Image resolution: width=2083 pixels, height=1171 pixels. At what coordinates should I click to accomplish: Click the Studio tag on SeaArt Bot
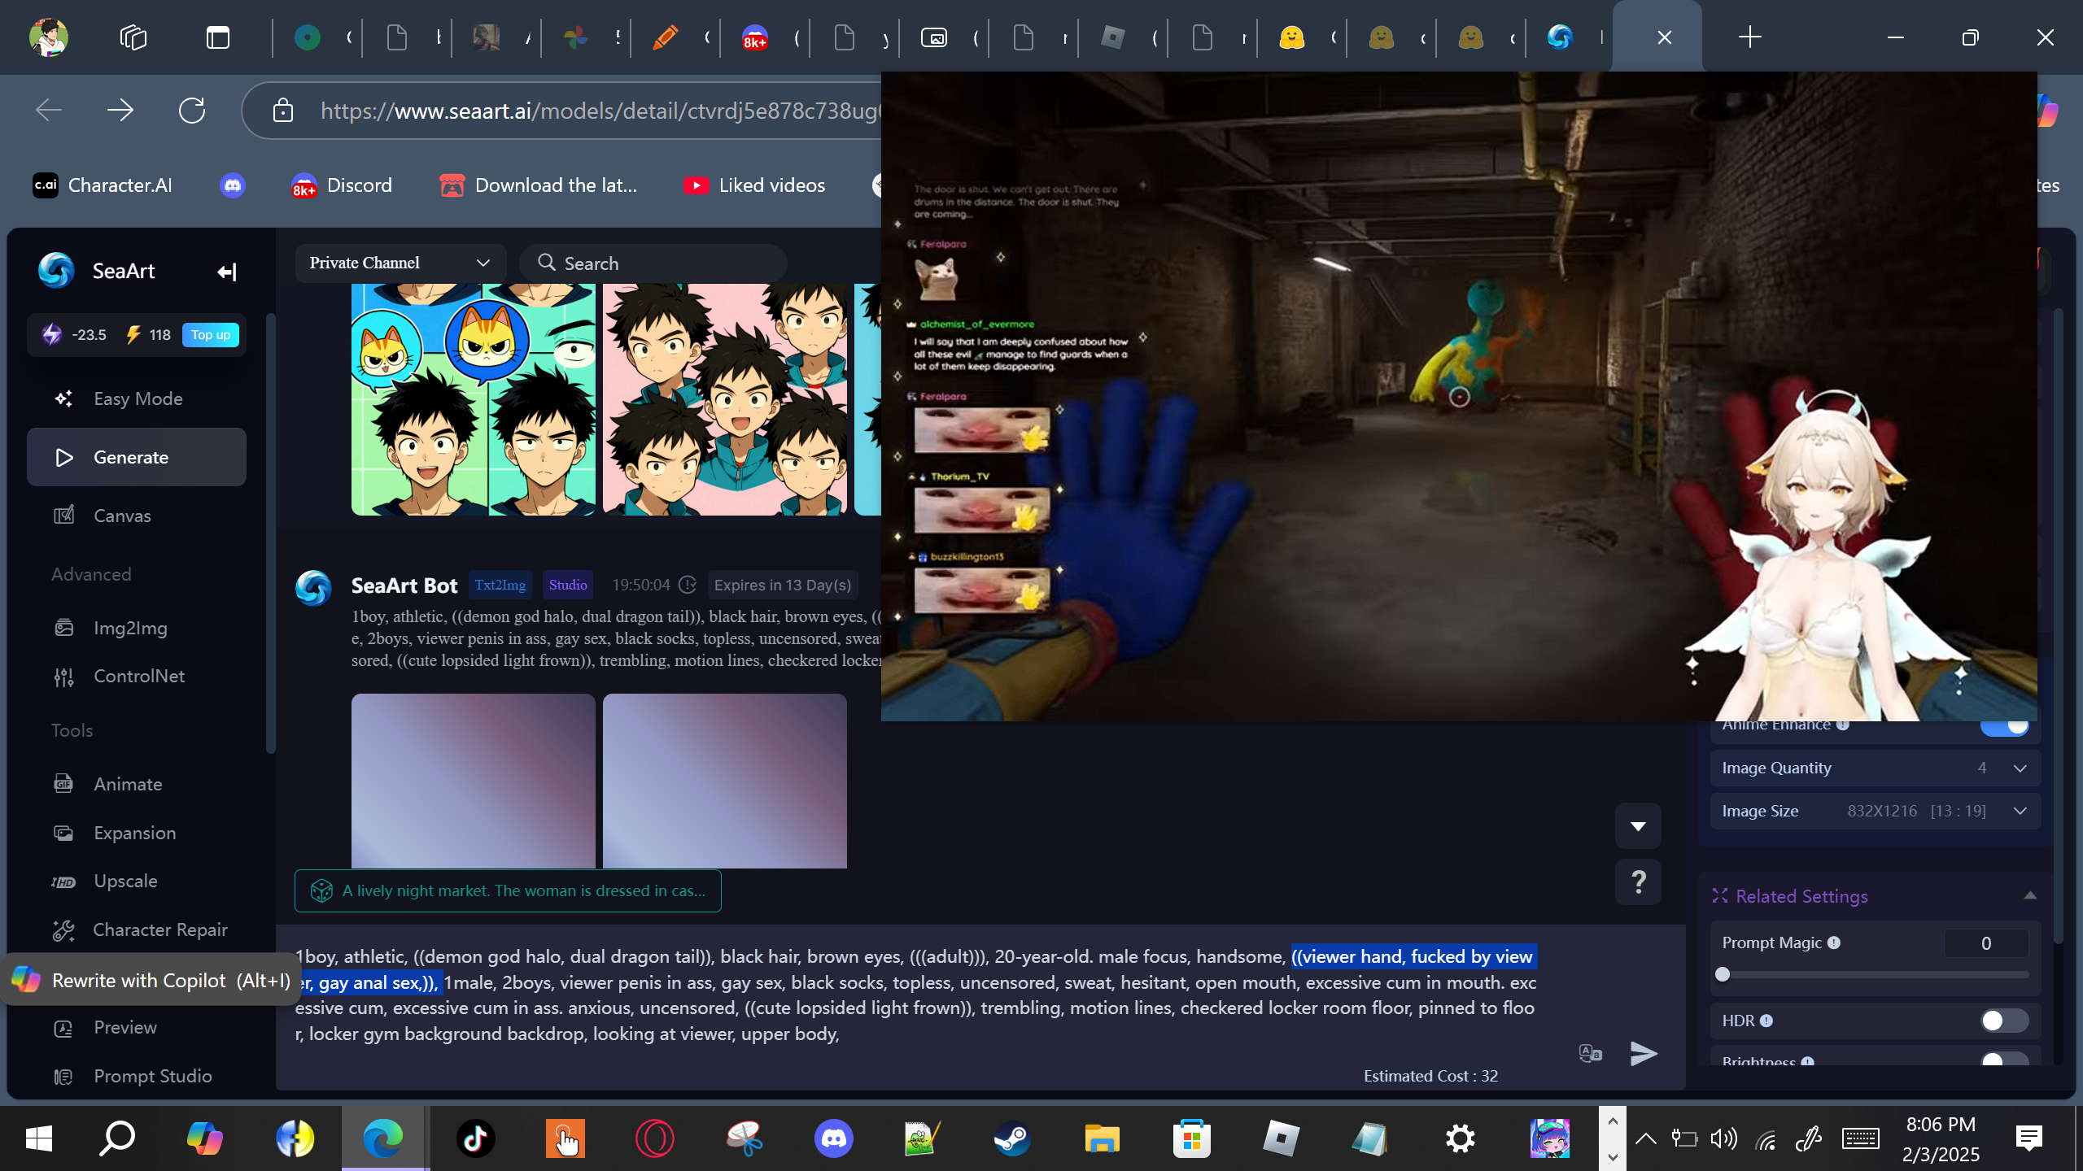[x=568, y=585]
